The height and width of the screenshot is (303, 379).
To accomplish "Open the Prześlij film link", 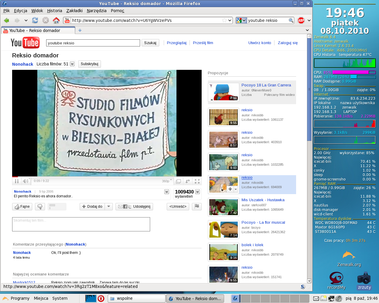I will [203, 43].
